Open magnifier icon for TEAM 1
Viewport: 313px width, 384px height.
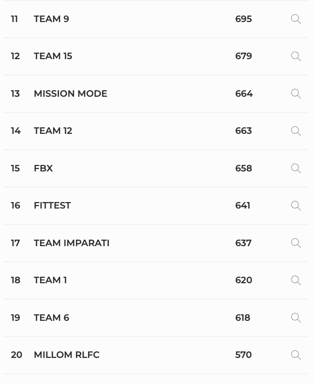pyautogui.click(x=296, y=280)
